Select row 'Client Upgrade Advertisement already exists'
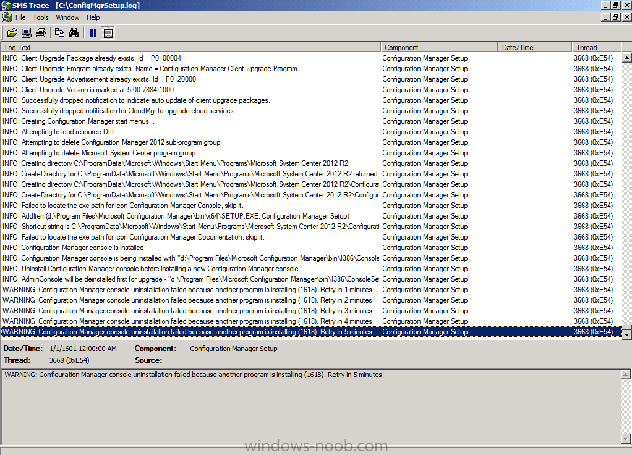The image size is (632, 455). click(311, 79)
